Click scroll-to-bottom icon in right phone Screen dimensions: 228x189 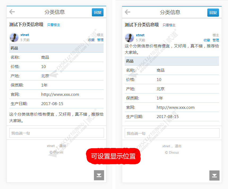[214, 175]
